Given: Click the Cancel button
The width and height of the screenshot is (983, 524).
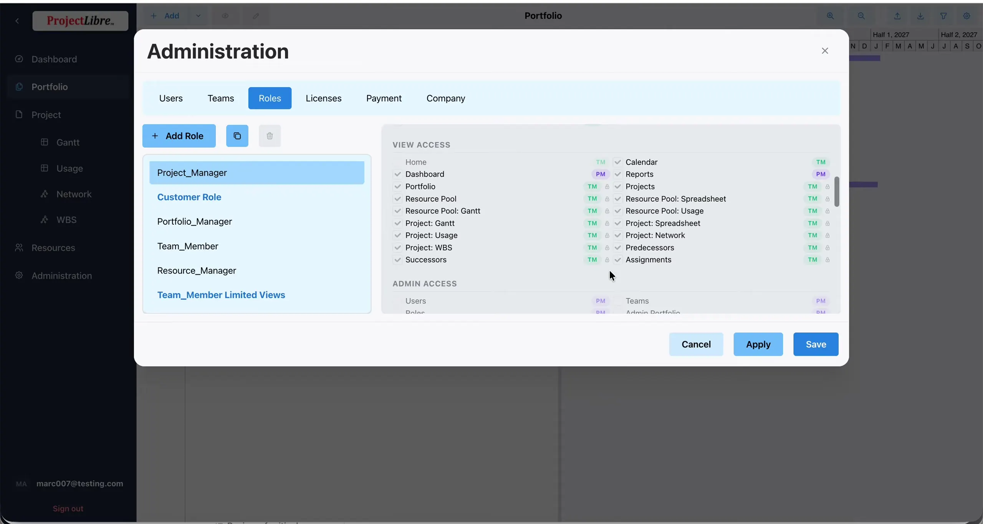Looking at the screenshot, I should 696,344.
